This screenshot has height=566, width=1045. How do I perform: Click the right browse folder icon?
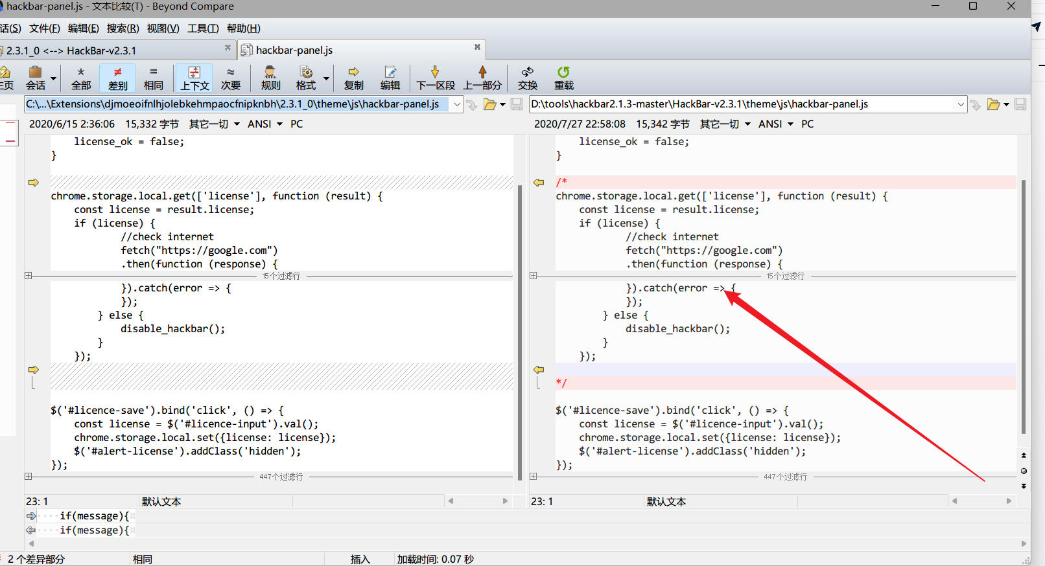[x=993, y=104]
